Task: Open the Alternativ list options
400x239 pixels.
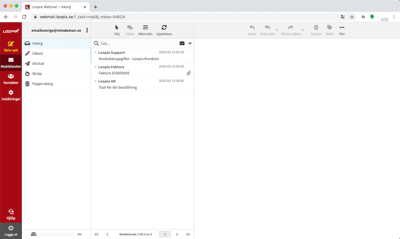Action: click(146, 30)
